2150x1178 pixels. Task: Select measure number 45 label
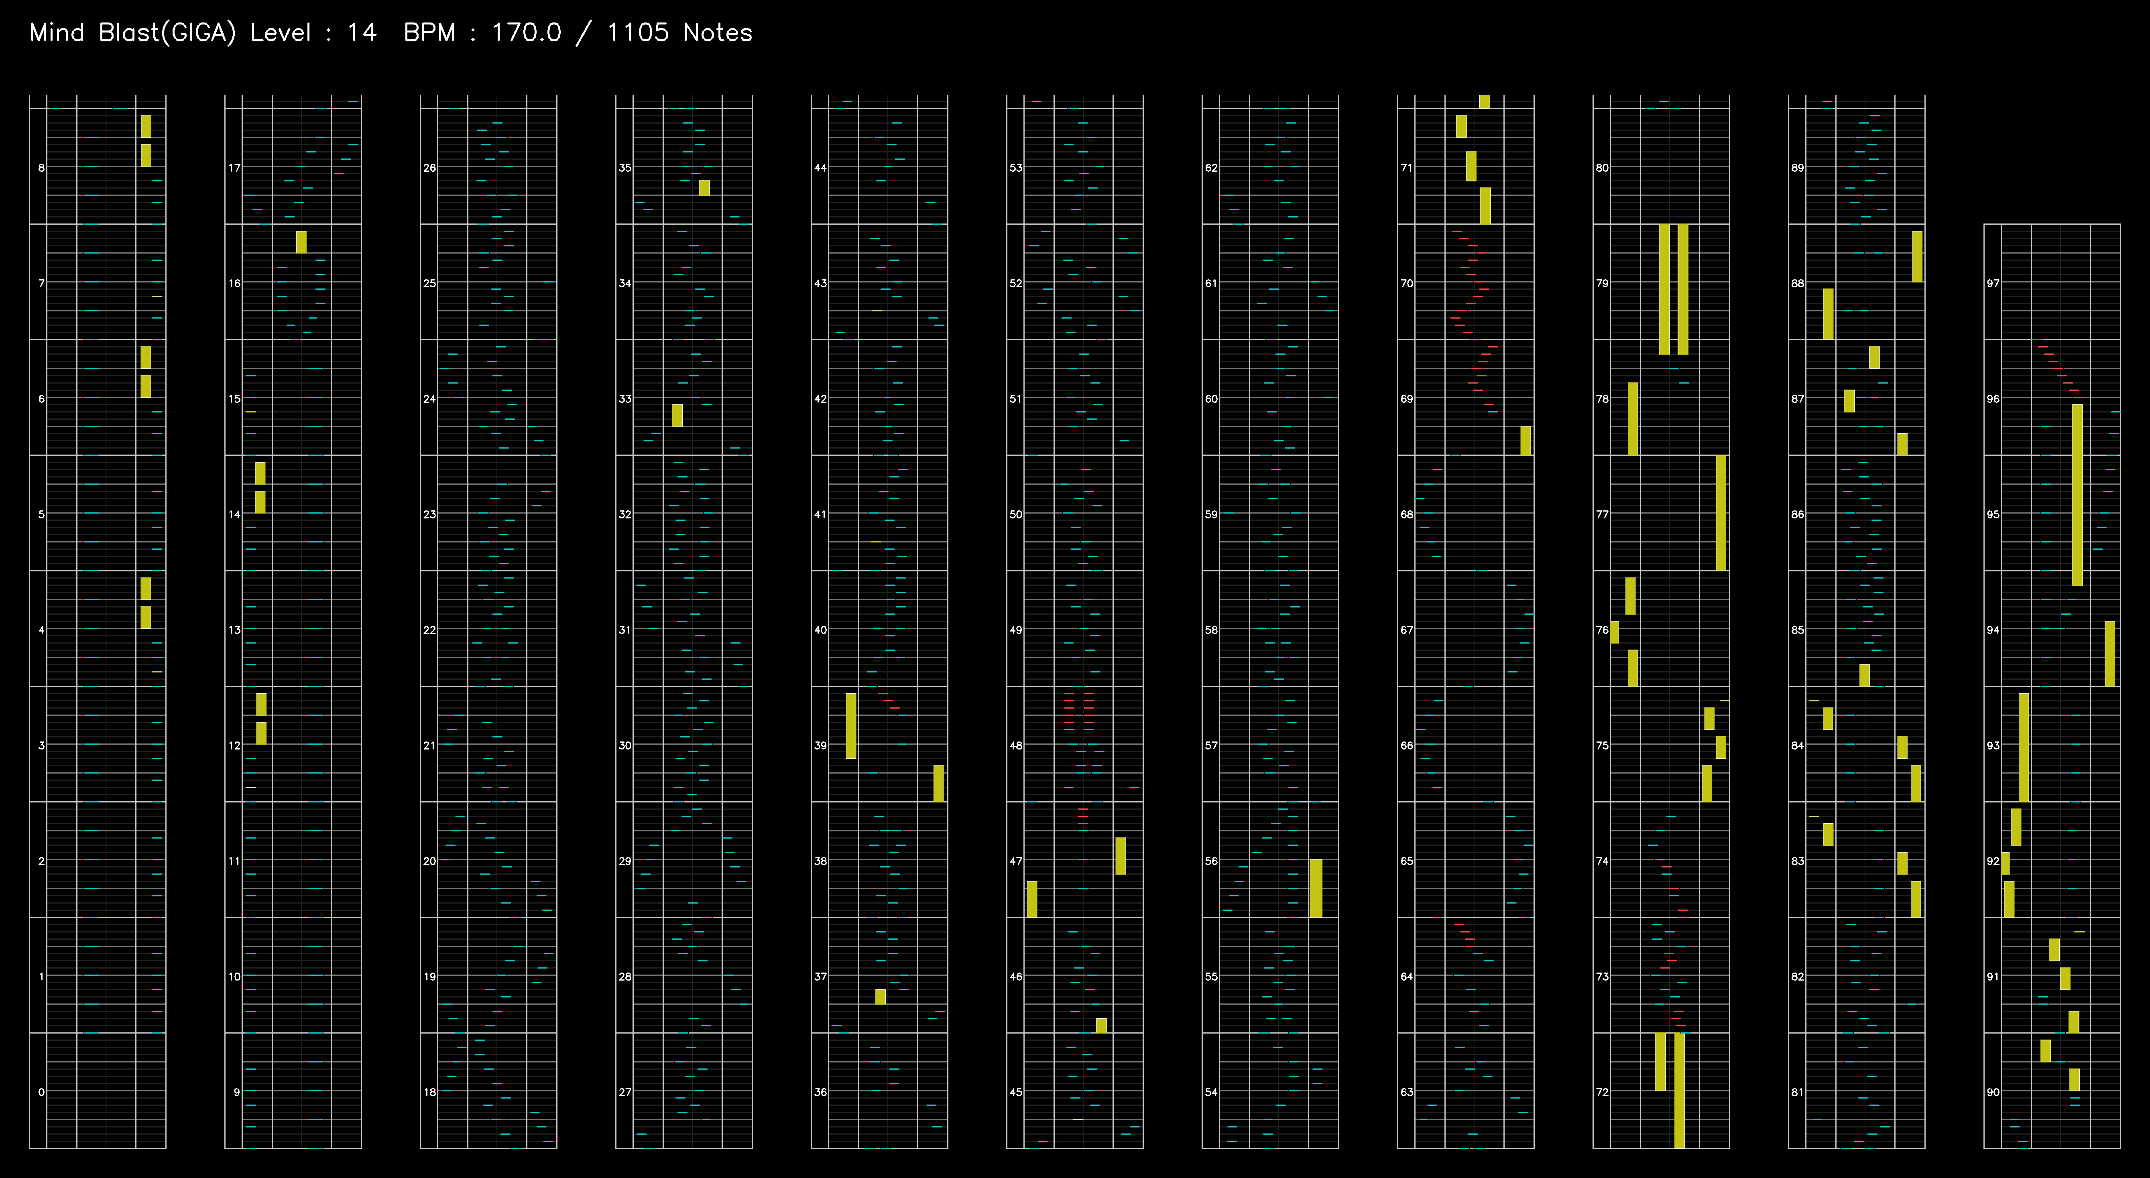click(x=1016, y=1092)
